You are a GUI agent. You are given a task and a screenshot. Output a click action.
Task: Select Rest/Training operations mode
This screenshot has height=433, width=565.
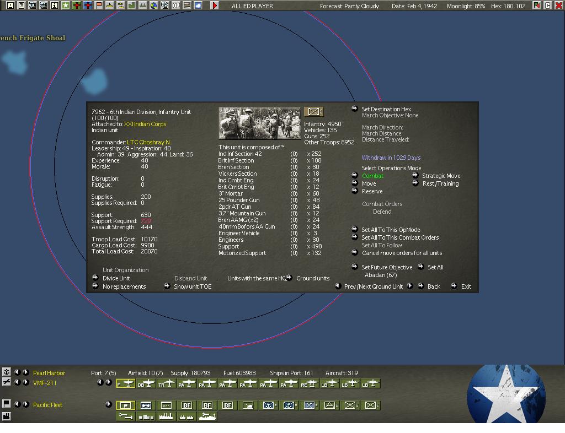click(440, 183)
